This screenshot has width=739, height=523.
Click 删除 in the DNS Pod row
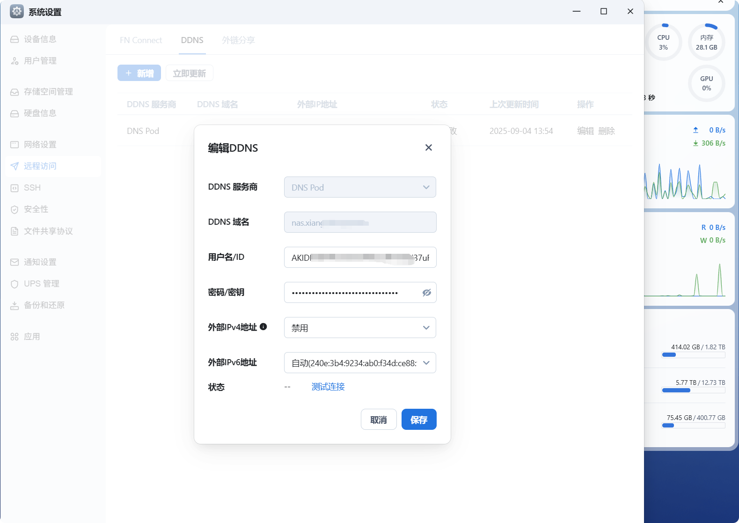(607, 131)
